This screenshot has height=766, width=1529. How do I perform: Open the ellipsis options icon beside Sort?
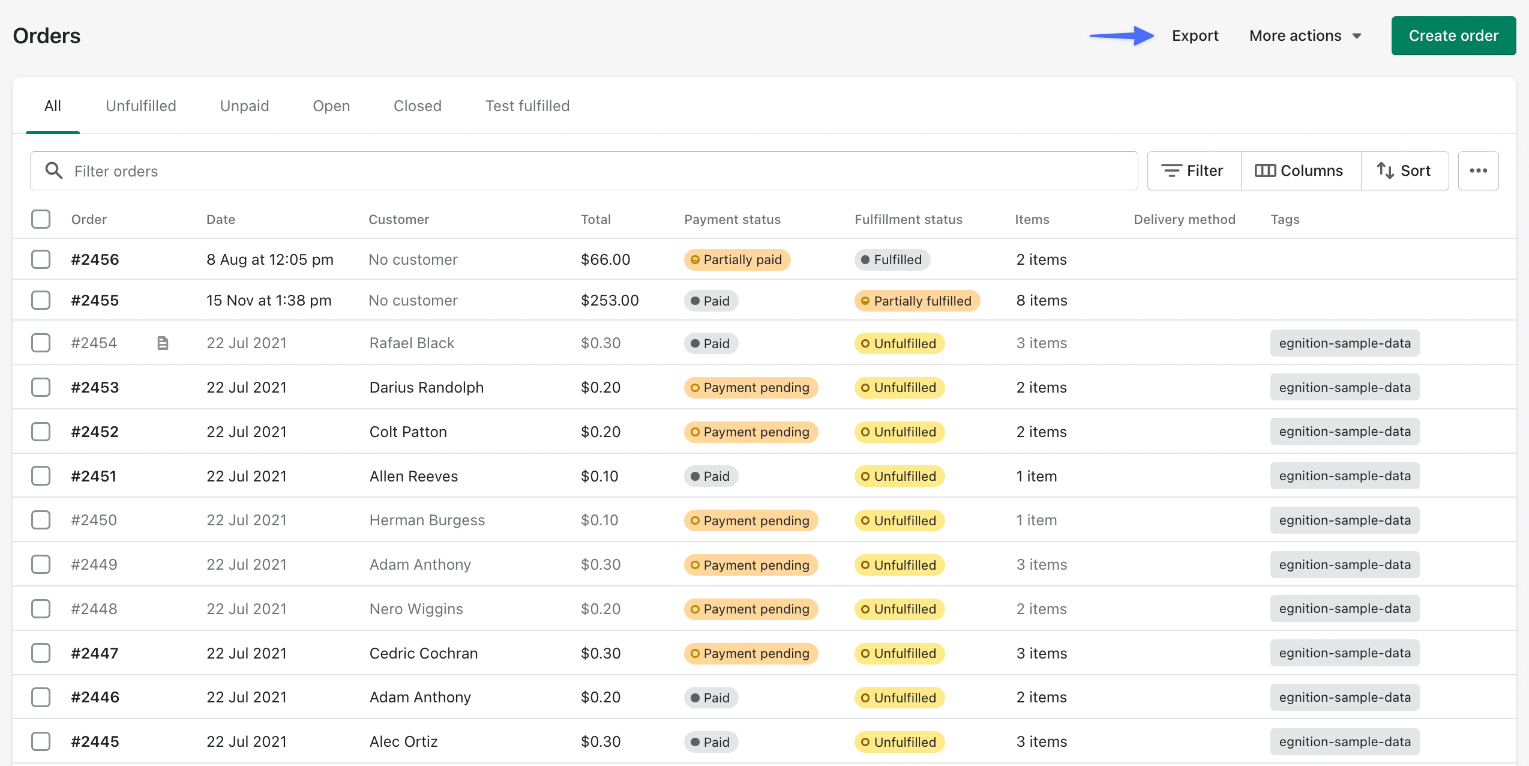coord(1478,170)
